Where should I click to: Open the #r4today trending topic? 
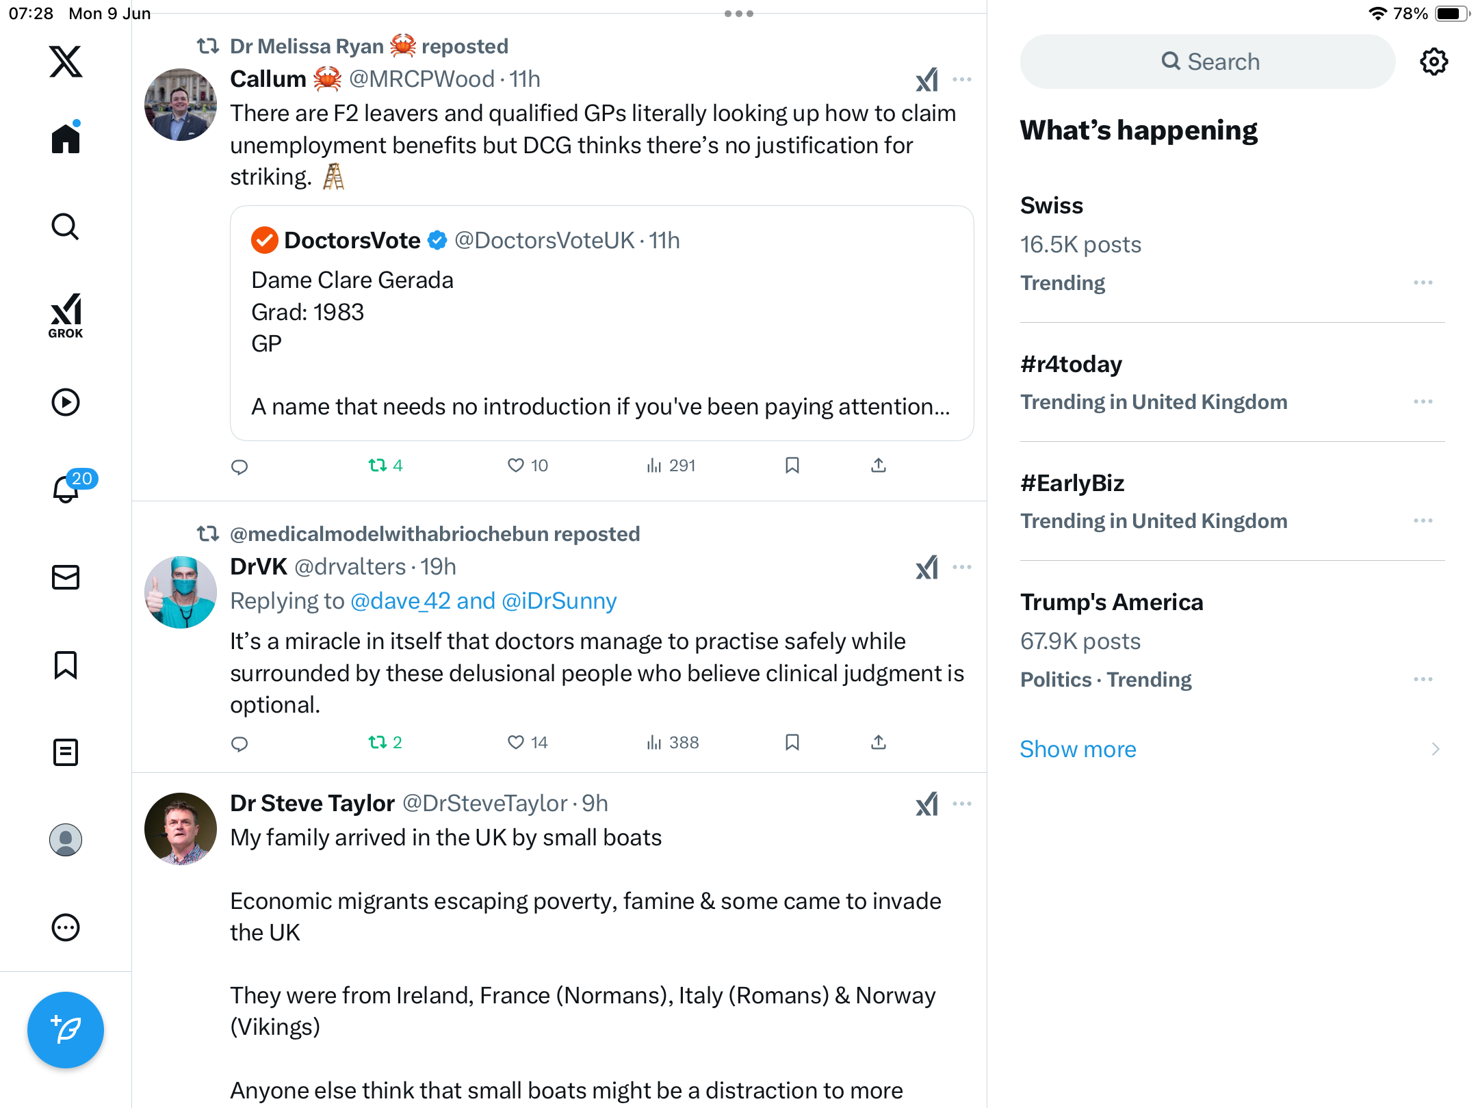point(1071,364)
